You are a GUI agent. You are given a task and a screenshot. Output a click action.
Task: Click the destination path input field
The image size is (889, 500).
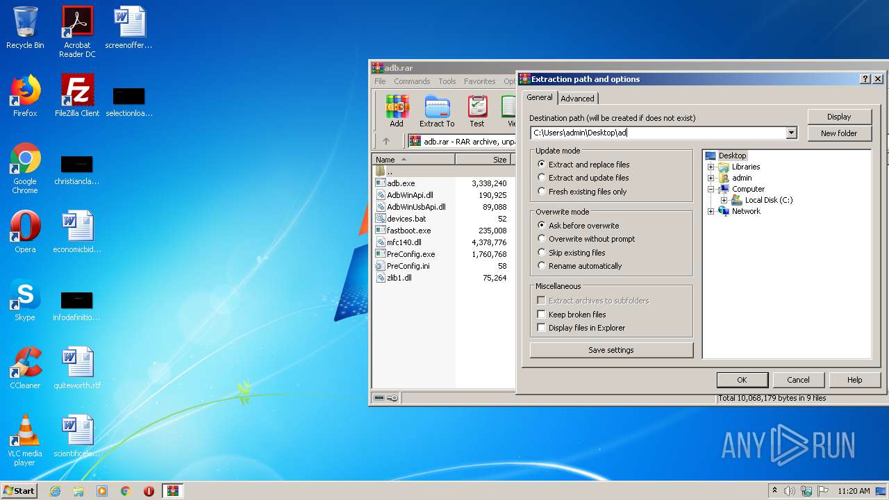[658, 133]
